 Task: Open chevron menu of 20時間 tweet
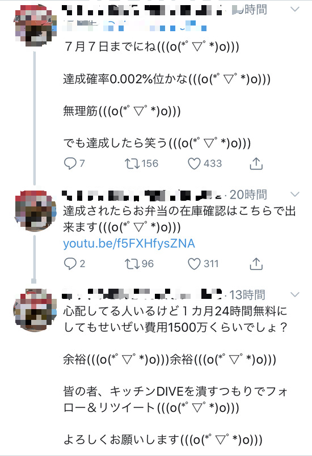[295, 195]
